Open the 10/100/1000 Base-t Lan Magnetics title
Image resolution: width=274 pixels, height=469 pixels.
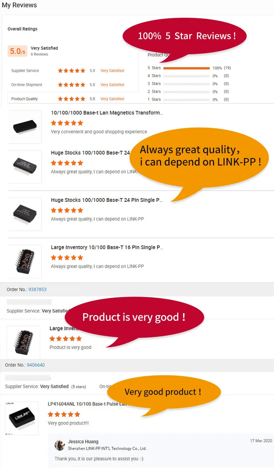click(107, 113)
